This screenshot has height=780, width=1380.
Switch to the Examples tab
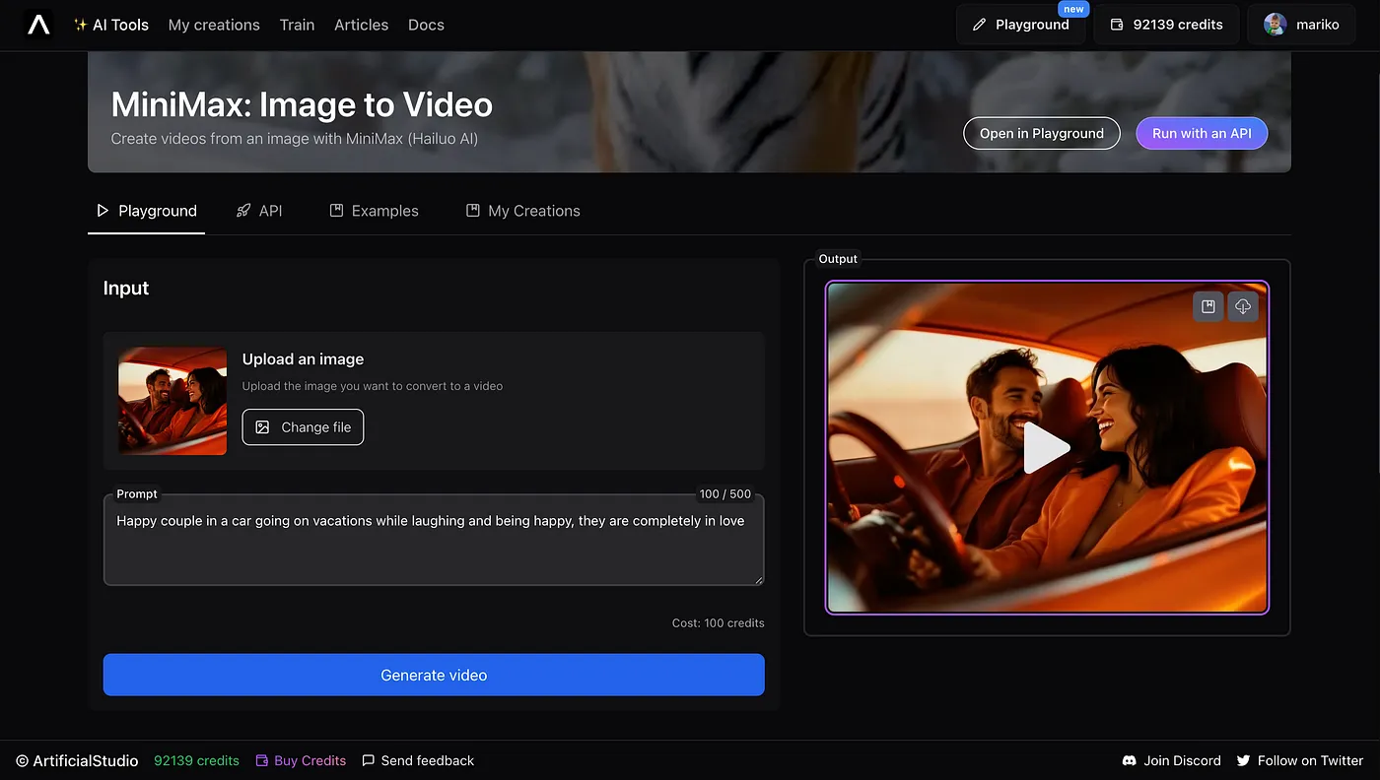(374, 211)
